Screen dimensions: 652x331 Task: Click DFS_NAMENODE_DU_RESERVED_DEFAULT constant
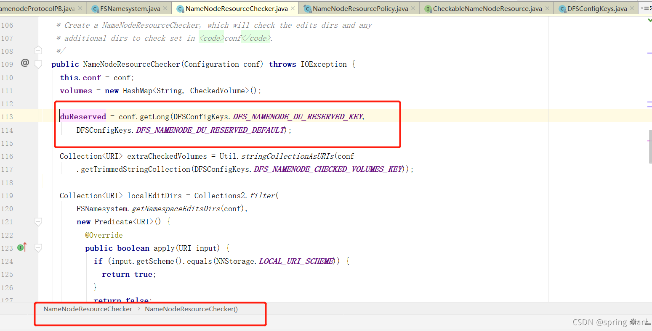tap(210, 130)
